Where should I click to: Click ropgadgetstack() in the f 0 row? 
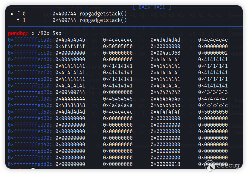[103, 14]
